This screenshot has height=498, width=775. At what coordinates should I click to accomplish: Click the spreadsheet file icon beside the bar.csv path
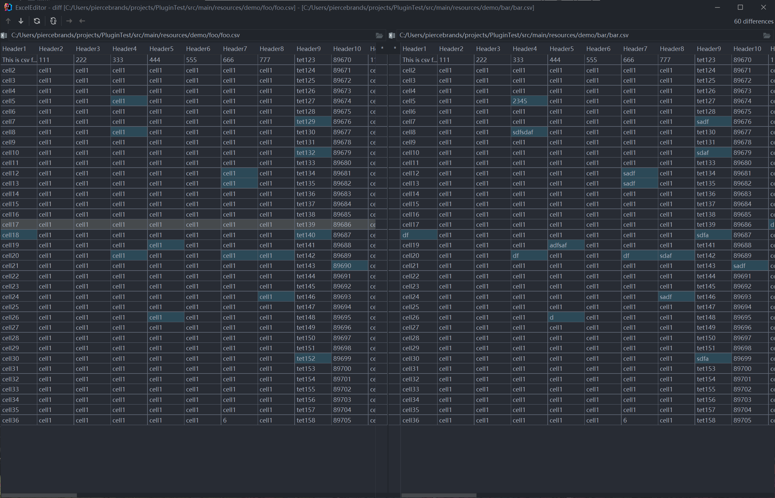392,35
